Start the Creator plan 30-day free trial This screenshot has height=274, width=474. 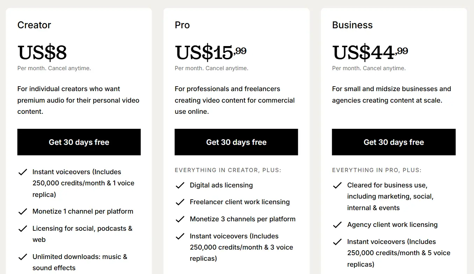(x=79, y=142)
